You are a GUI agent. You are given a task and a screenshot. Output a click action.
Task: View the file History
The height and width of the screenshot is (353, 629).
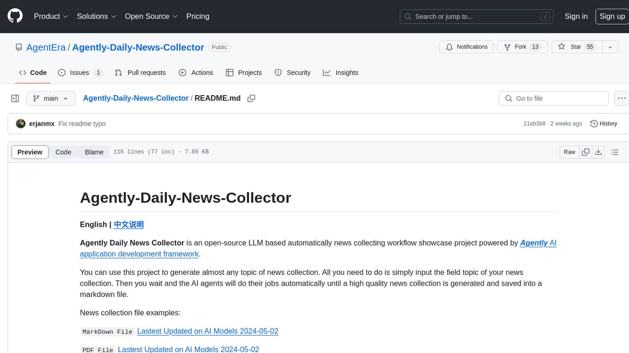pos(604,124)
